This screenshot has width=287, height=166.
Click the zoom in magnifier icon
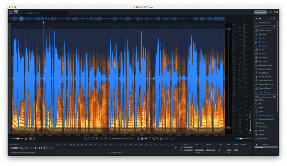click(x=85, y=139)
